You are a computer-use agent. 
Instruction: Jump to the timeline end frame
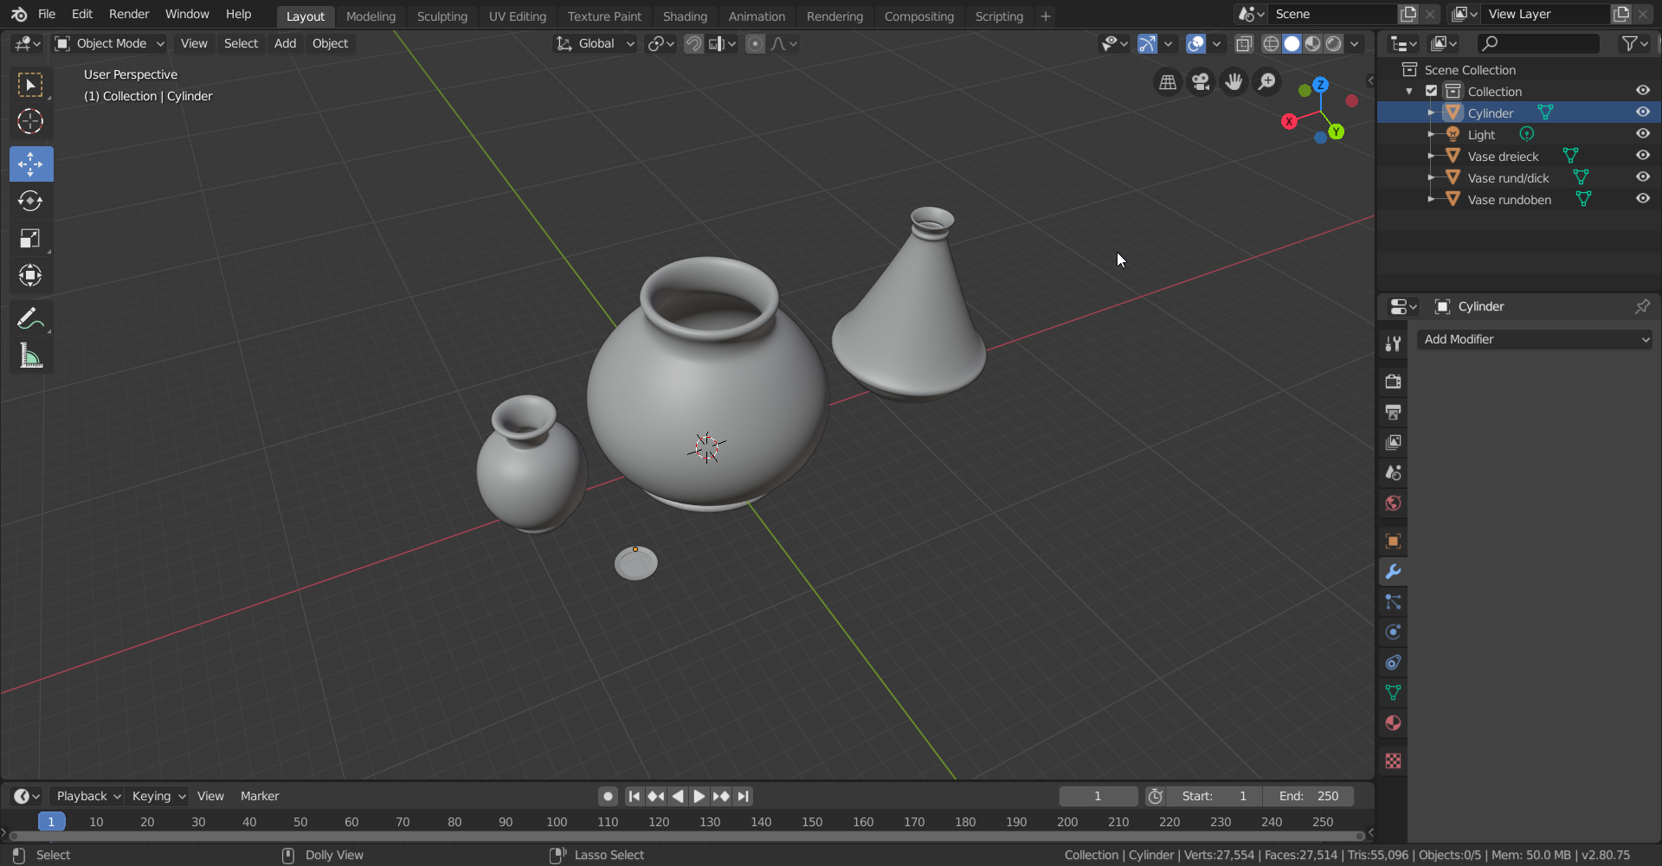(744, 796)
